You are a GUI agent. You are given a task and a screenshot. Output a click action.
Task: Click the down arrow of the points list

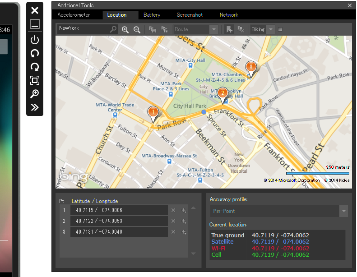point(193,254)
